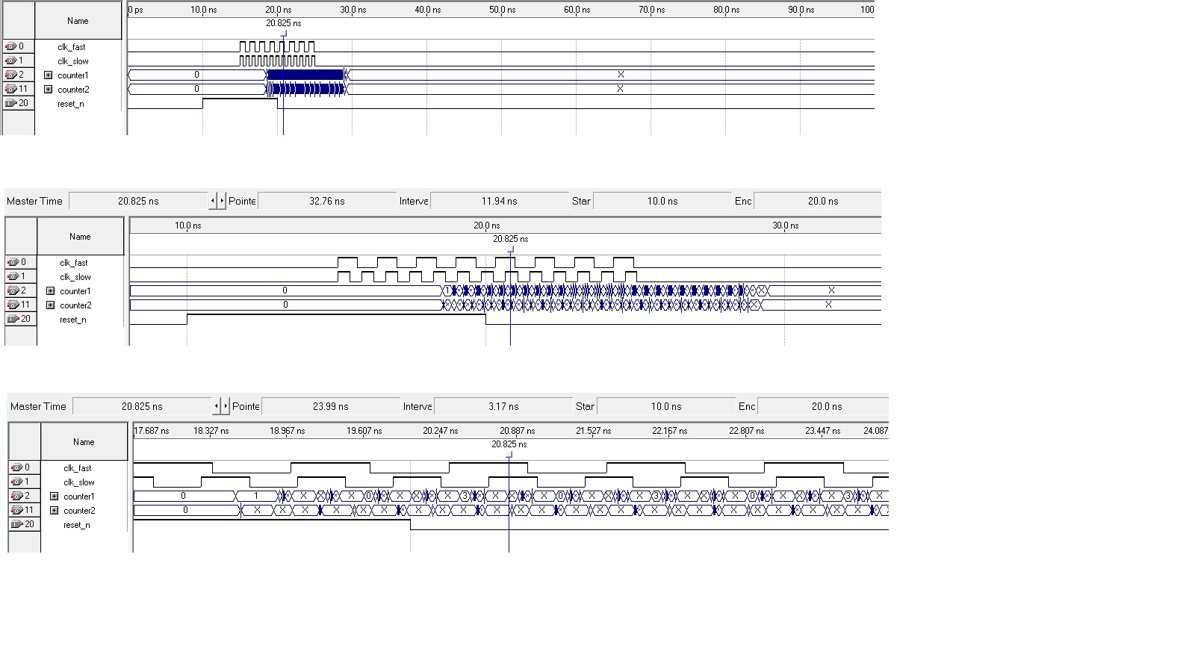Select clk_slow signal name in middle waveform
This screenshot has height=672, width=1195.
tap(75, 277)
